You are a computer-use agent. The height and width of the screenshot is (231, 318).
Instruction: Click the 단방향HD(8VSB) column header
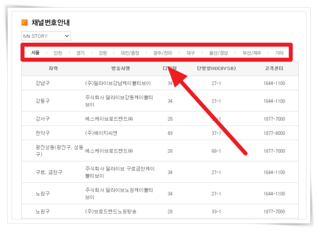(216, 69)
